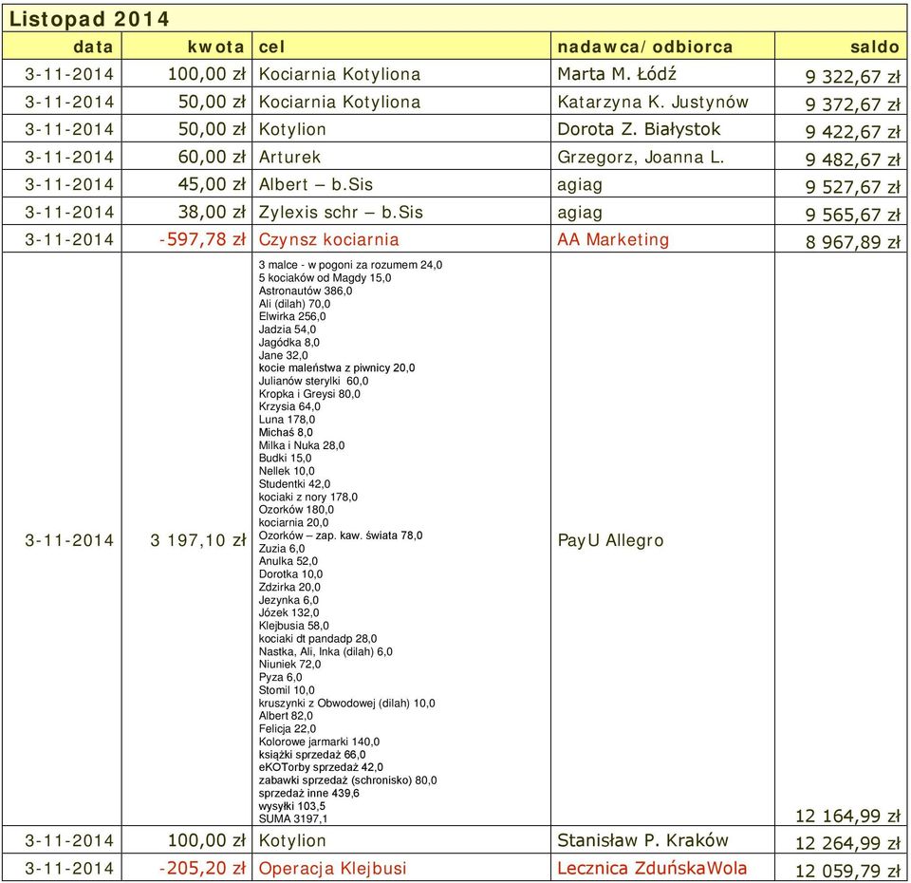Select balance '9 565,67 zł'
Image resolution: width=911 pixels, height=883 pixels.
[x=852, y=216]
